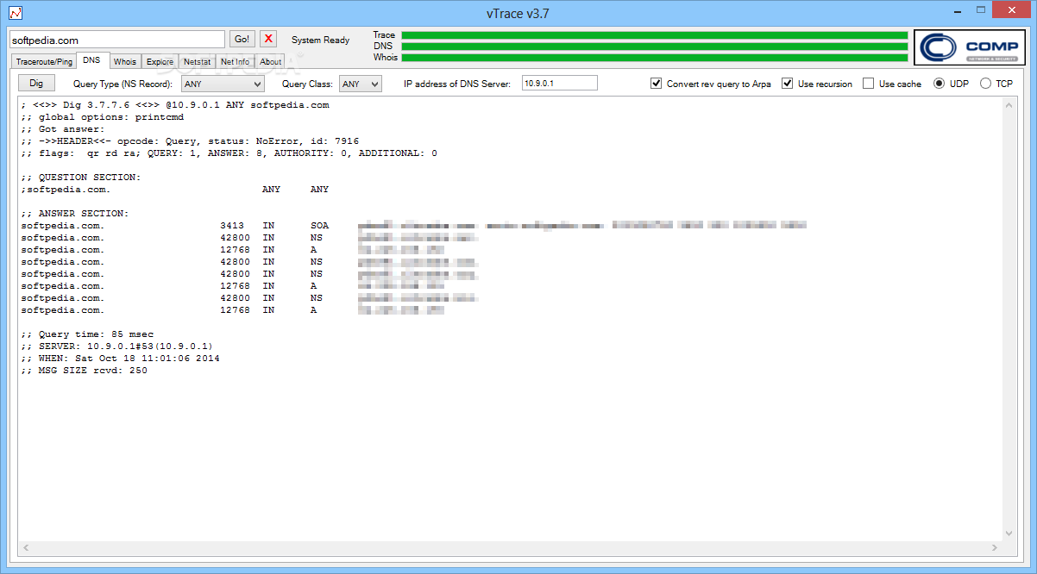The image size is (1037, 574).
Task: Click the horizontal scrollbar right arrow
Action: click(996, 548)
